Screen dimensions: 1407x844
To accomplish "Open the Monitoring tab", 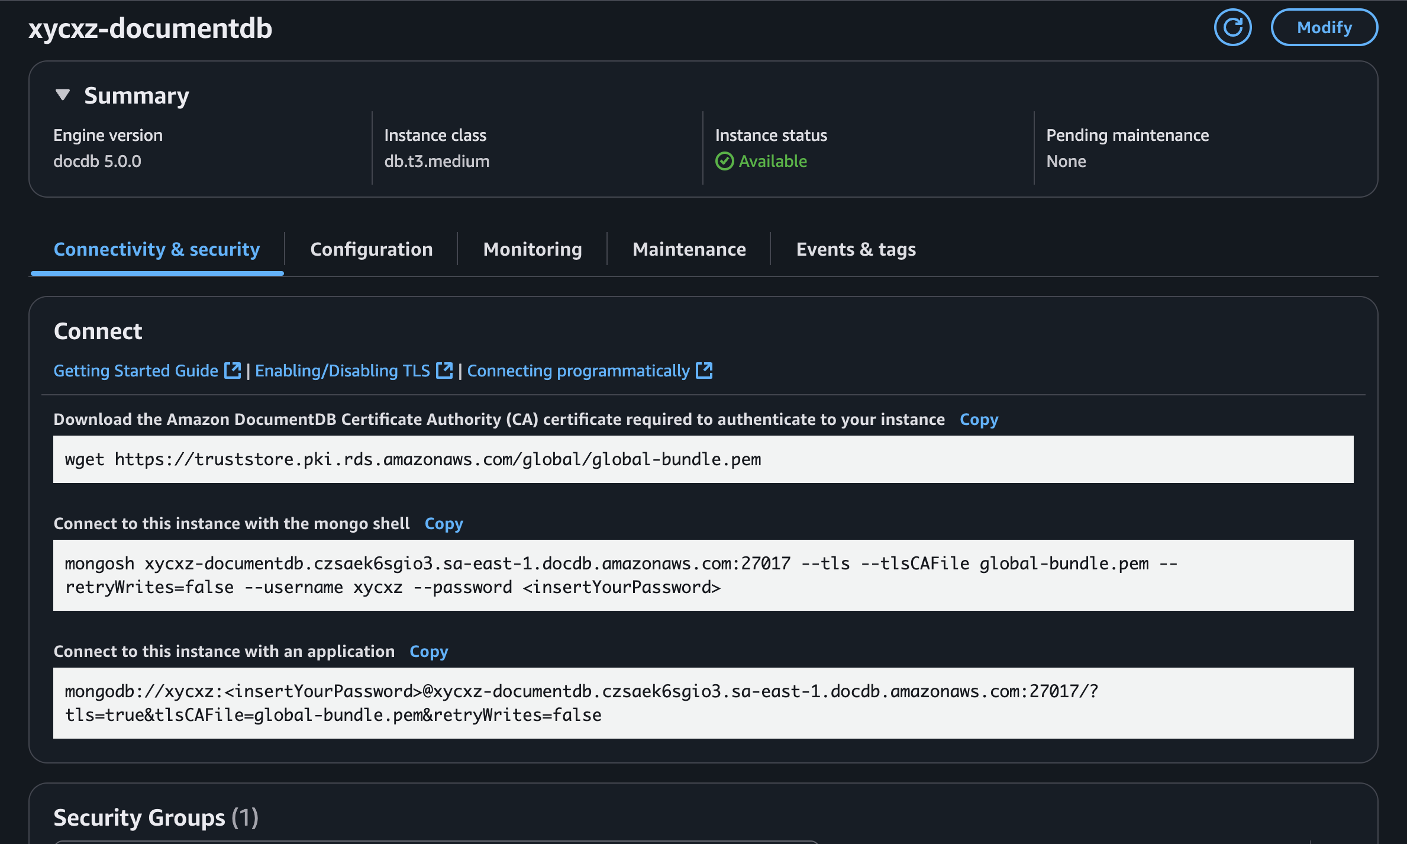I will (x=531, y=249).
